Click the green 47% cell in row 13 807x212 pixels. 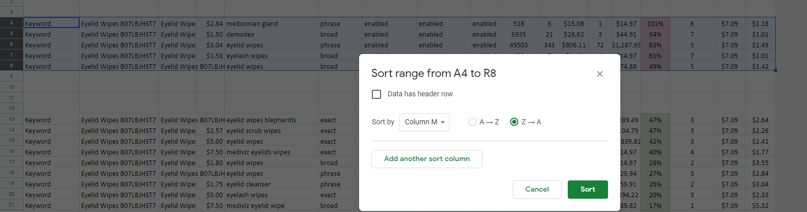coord(655,120)
